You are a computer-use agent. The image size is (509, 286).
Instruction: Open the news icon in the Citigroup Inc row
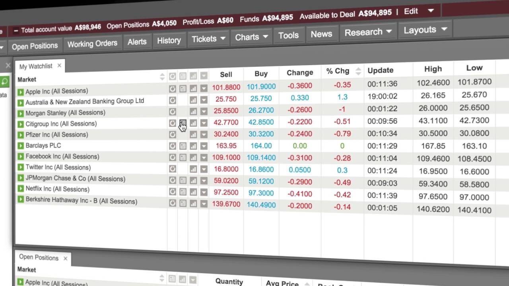183,123
